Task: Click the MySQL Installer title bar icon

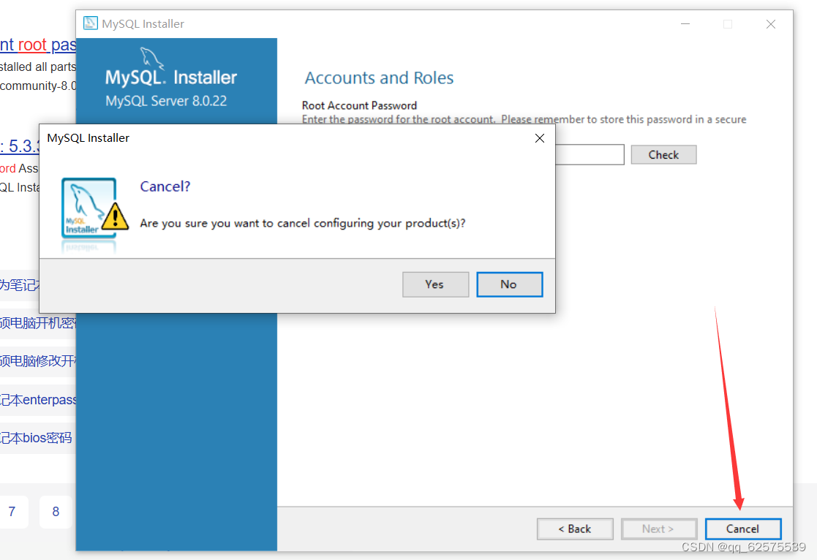Action: point(90,23)
